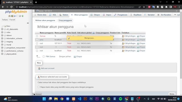Expand coba database tree node
The width and height of the screenshot is (182, 102).
click(2, 32)
